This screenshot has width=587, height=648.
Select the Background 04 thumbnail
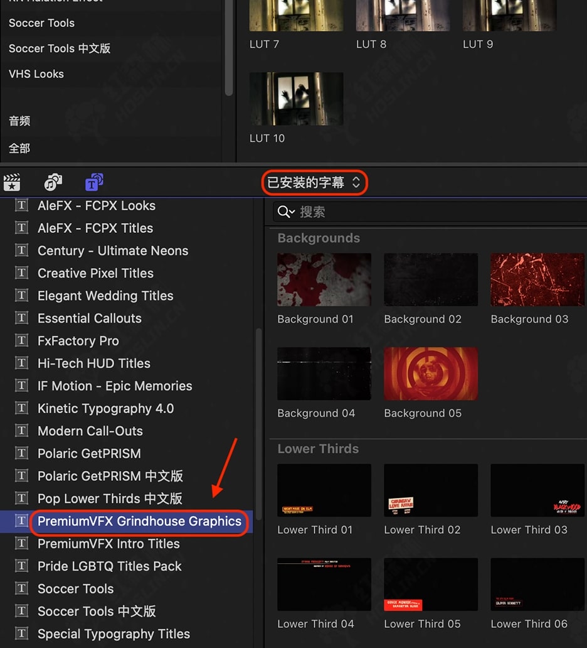pos(324,374)
